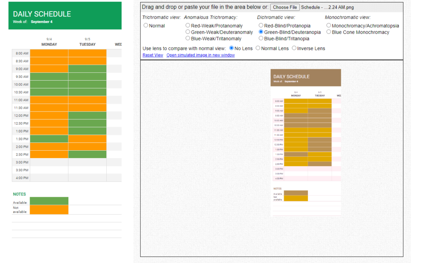The width and height of the screenshot is (422, 263).
Task: Select Red-Blind/Protanopia radio option
Action: (261, 26)
